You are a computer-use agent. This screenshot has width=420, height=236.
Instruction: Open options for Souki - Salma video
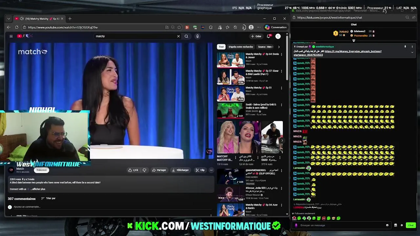tap(281, 105)
